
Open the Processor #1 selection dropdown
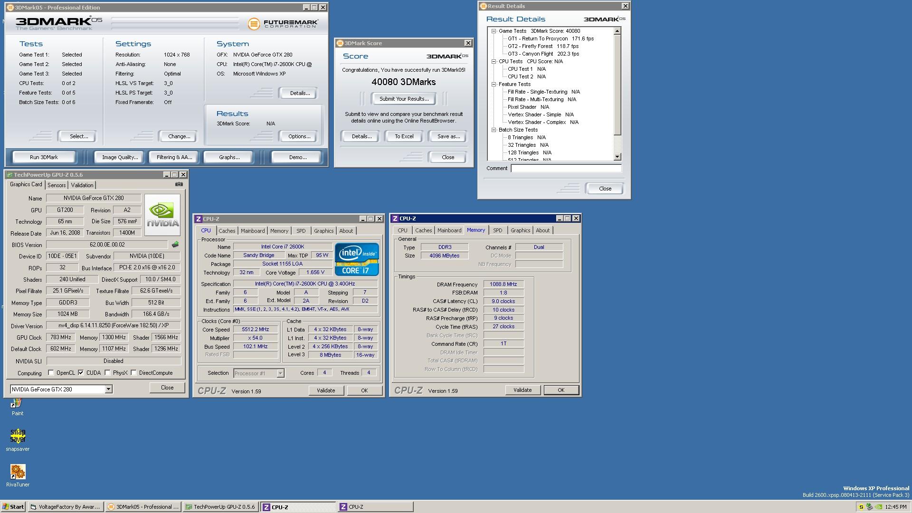coord(280,373)
